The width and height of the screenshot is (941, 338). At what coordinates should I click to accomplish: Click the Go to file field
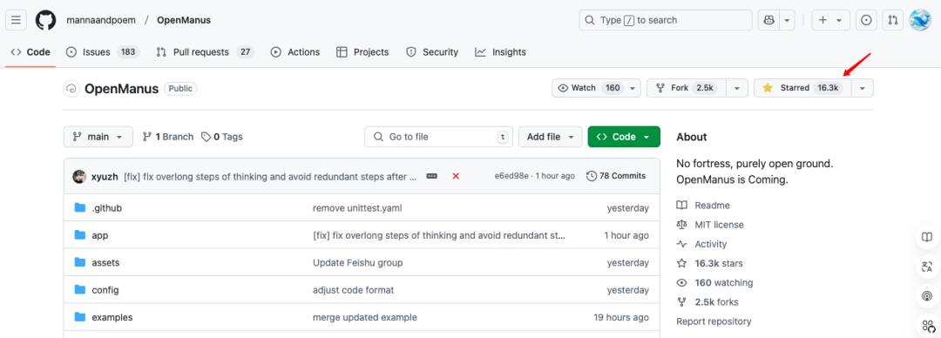click(x=438, y=137)
